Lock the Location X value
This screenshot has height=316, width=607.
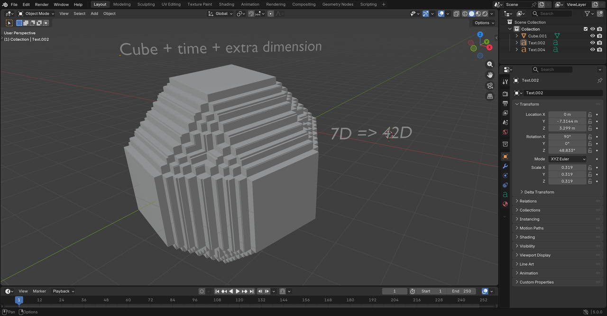click(x=590, y=115)
